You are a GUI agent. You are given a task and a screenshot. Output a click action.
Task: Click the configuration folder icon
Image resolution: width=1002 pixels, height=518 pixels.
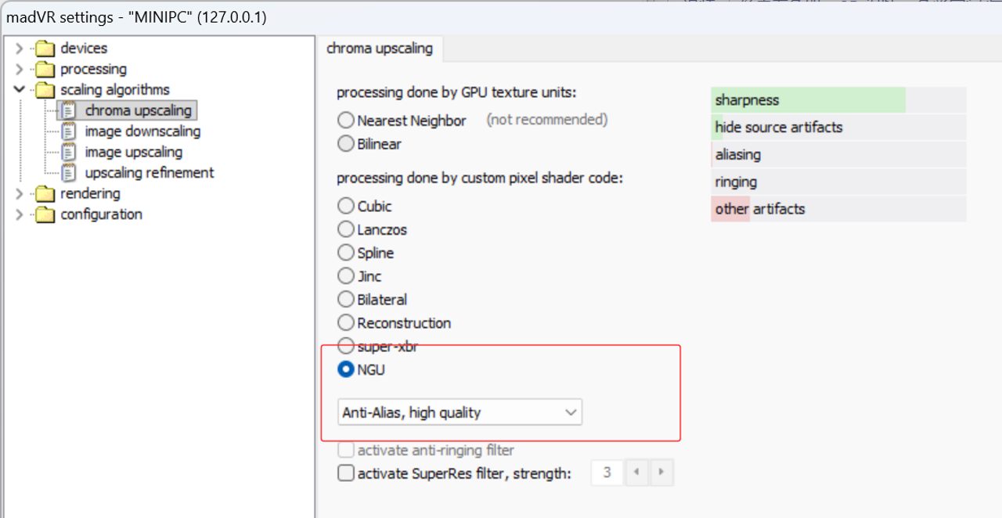point(45,214)
